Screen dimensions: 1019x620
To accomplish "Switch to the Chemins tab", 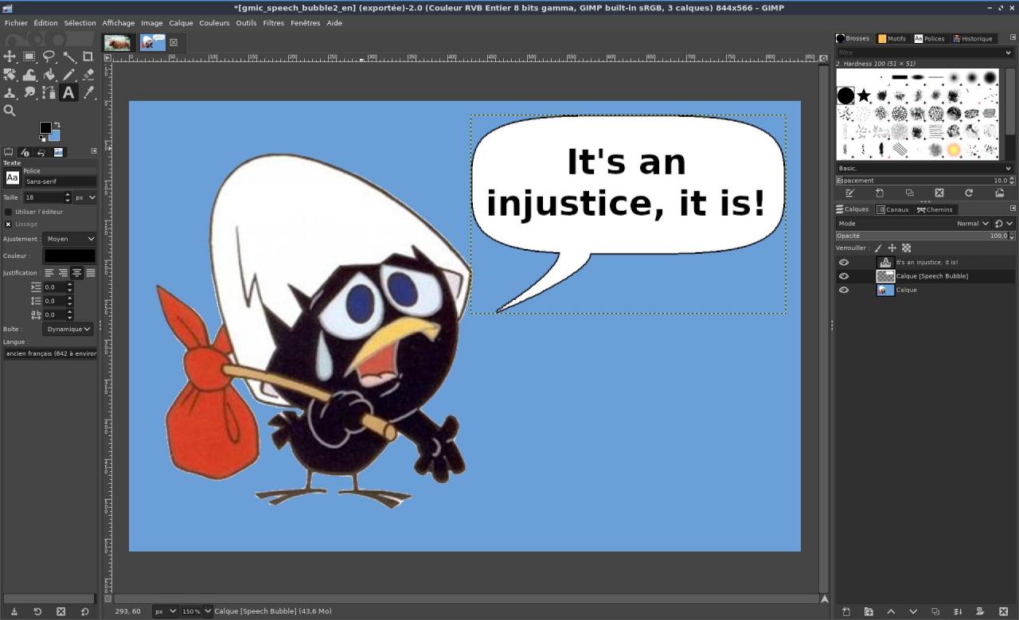I will (935, 209).
